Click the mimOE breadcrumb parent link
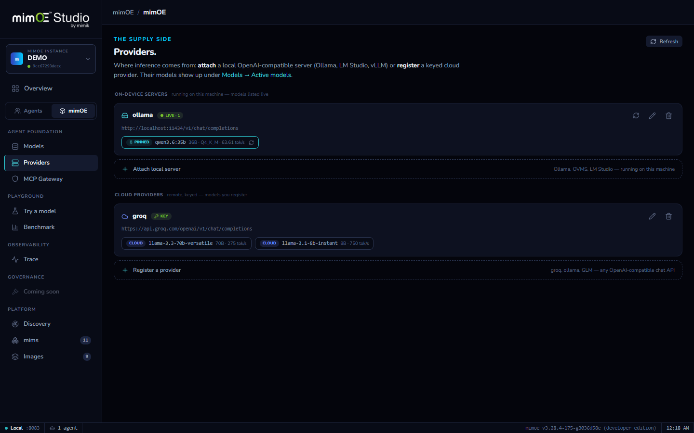Screen dimensions: 694x433 tap(123, 13)
